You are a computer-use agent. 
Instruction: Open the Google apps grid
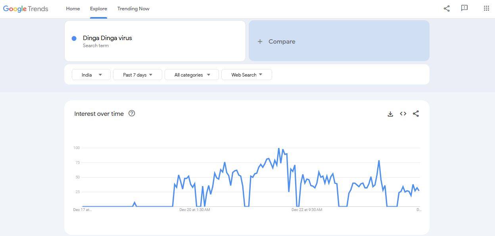pos(486,8)
